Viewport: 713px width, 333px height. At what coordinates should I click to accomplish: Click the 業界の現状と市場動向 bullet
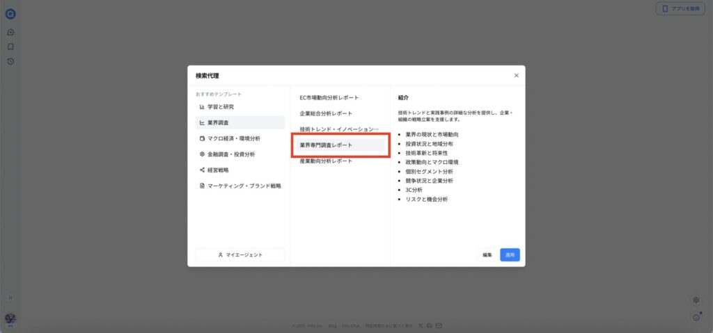coord(432,135)
